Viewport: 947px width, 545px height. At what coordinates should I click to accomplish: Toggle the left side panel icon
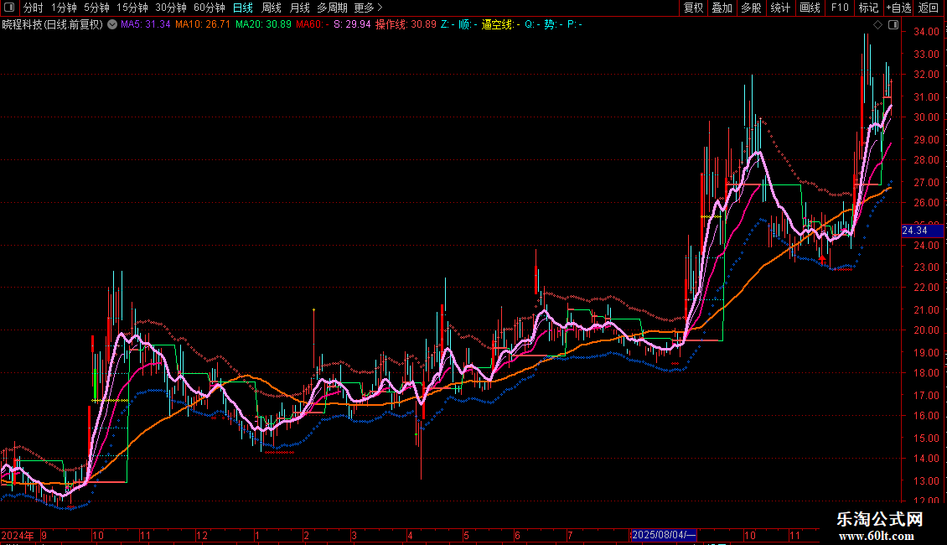[9, 8]
